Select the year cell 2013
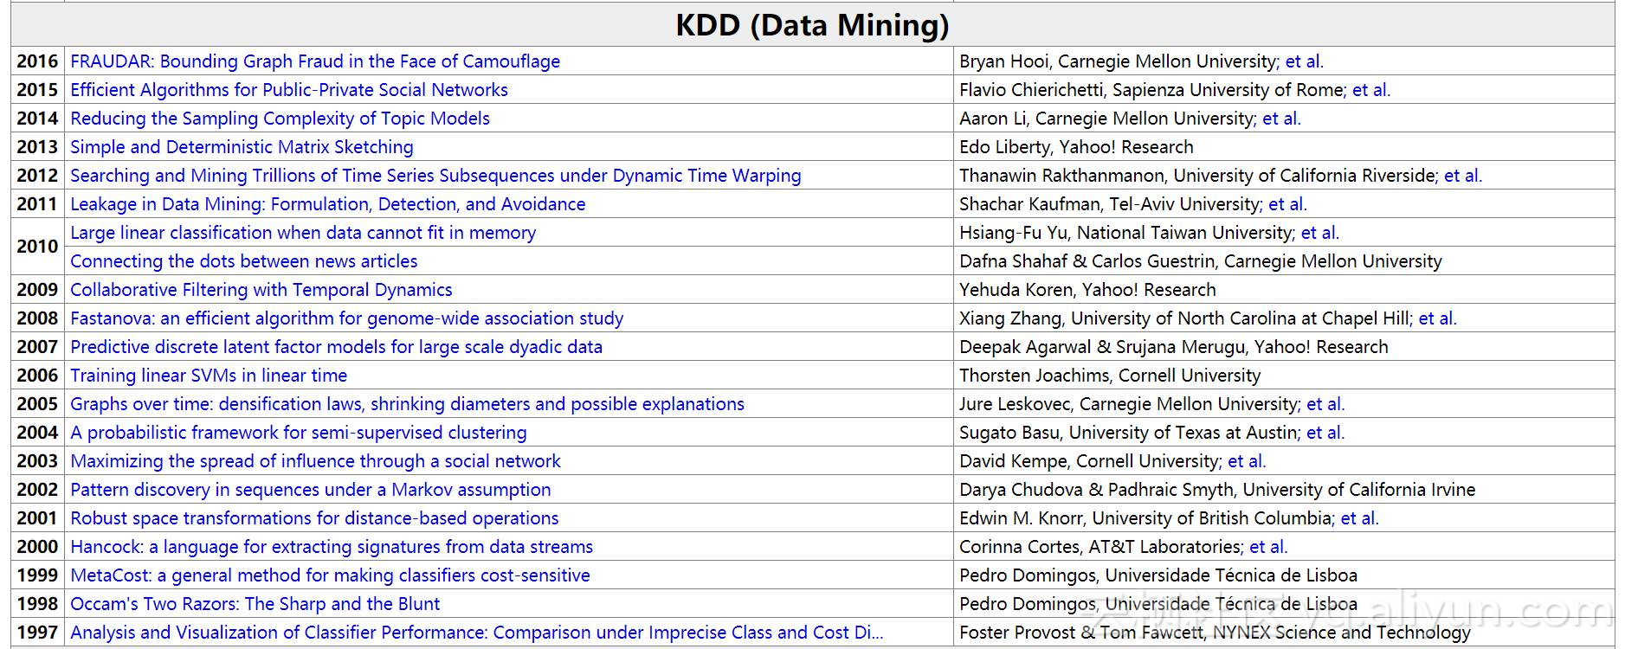 coord(37,147)
